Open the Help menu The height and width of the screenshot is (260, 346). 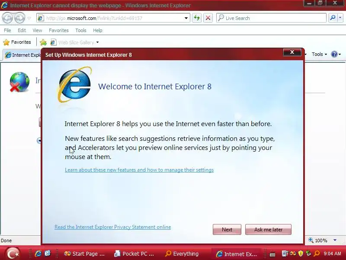tap(98, 30)
